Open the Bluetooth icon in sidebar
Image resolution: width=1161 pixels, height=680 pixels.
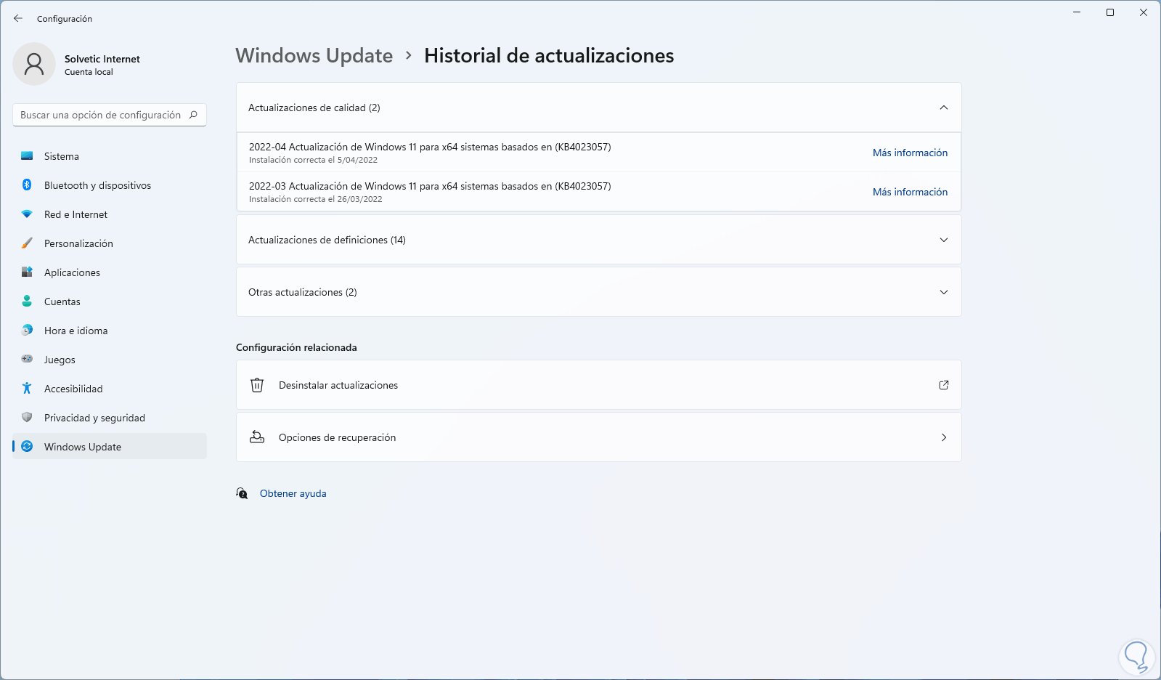pos(27,185)
